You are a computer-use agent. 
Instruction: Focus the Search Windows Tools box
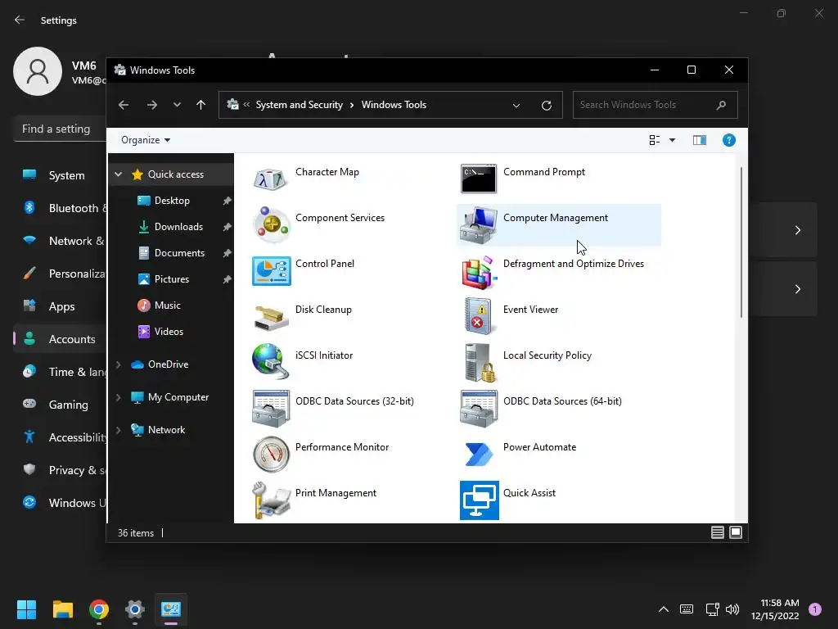click(656, 105)
